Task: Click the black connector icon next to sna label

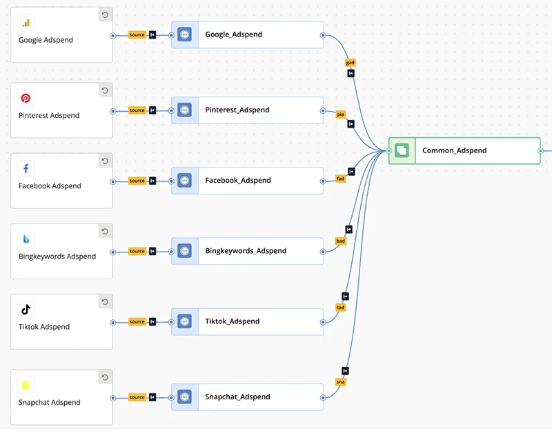Action: (346, 371)
